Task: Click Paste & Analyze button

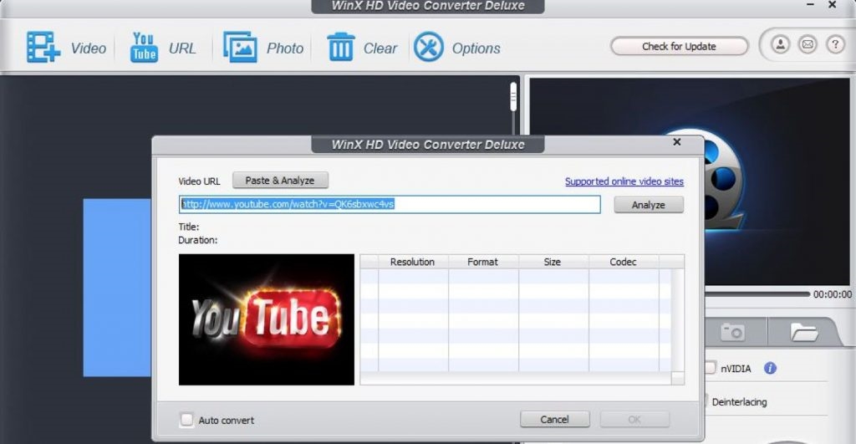Action: coord(280,181)
